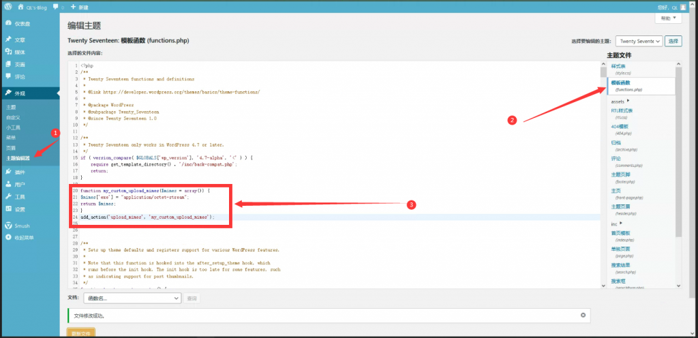This screenshot has width=698, height=338.
Task: Click the WordPress logo in admin bar
Action: tap(8, 7)
